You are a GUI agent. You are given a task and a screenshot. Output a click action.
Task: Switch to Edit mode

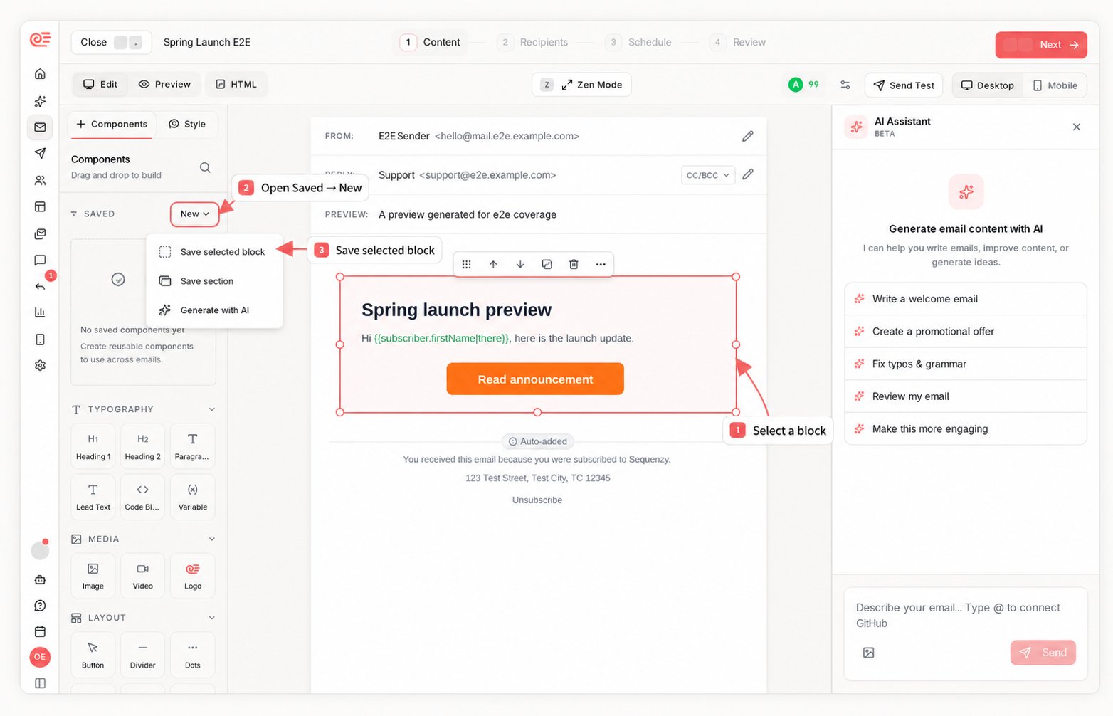[x=100, y=84]
